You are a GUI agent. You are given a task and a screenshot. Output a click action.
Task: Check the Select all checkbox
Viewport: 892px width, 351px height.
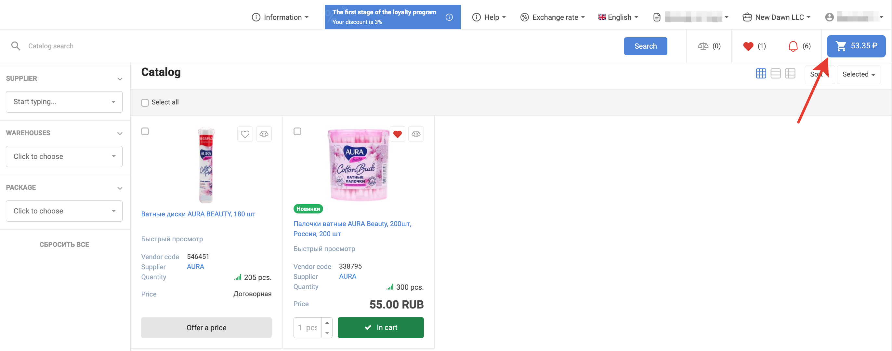click(x=145, y=103)
